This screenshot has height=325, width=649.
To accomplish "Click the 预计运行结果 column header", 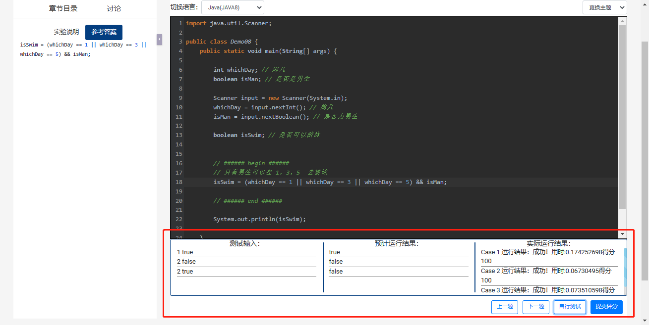I will click(x=397, y=243).
